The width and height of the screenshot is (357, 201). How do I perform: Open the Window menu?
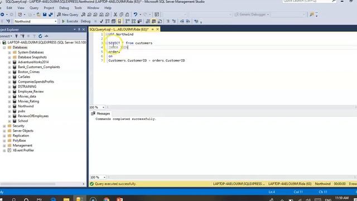[x=93, y=8]
